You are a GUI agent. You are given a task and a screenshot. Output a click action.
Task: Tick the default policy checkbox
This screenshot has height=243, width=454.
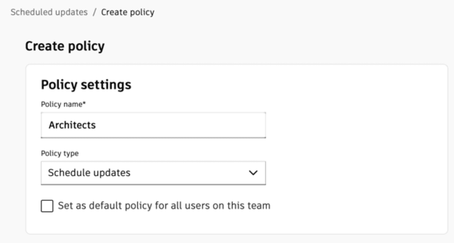coord(47,205)
